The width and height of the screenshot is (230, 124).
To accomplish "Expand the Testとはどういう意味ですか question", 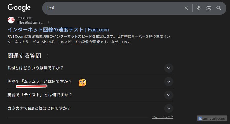I will [x=168, y=68].
